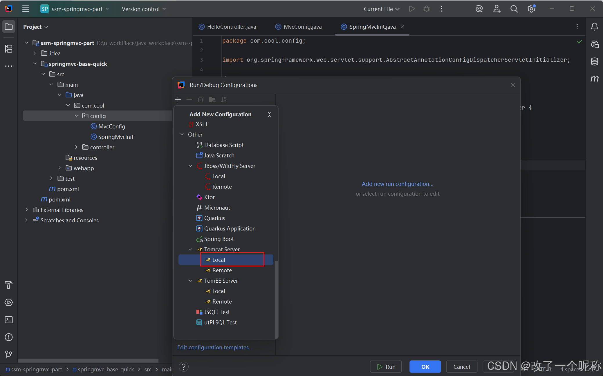Open the Database tool window
This screenshot has height=376, width=603.
pyautogui.click(x=594, y=61)
